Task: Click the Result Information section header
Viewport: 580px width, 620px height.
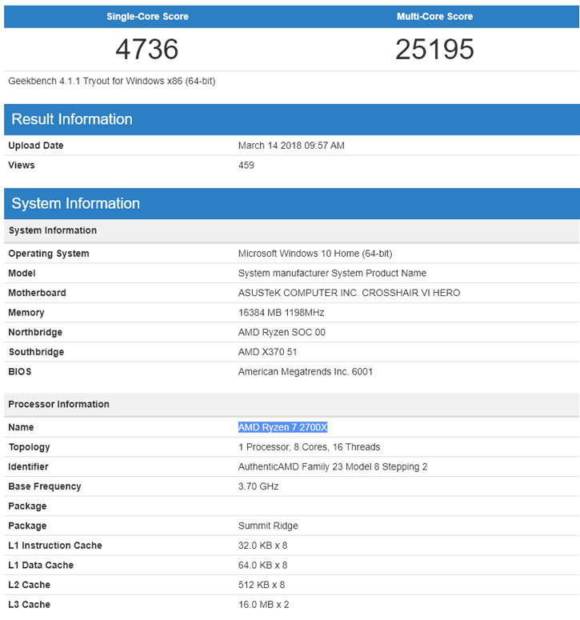Action: (x=292, y=119)
